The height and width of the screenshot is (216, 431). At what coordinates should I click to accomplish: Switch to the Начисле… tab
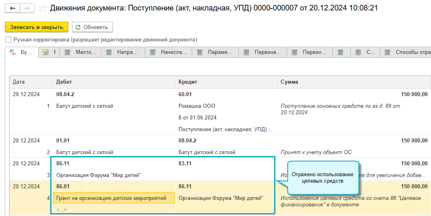coord(174,52)
